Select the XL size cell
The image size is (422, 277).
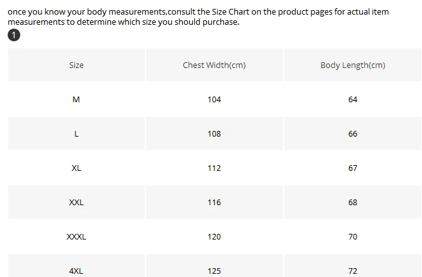pyautogui.click(x=76, y=168)
